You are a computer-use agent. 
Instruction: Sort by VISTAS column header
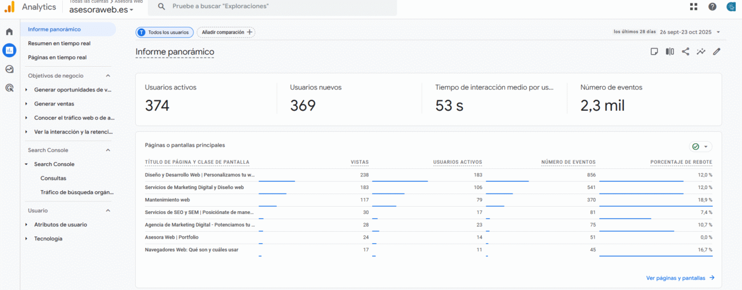pyautogui.click(x=360, y=163)
